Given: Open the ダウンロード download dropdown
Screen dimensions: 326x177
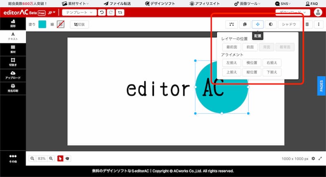Looking at the screenshot, I should tap(293, 13).
